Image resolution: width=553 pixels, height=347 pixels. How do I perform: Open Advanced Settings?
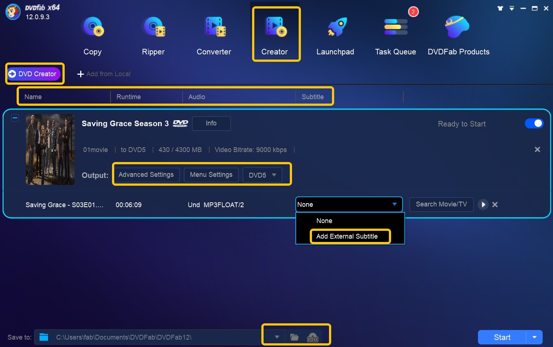pos(146,175)
